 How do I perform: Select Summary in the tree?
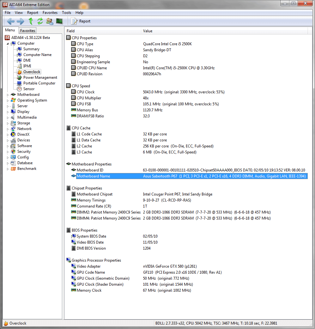pos(31,49)
